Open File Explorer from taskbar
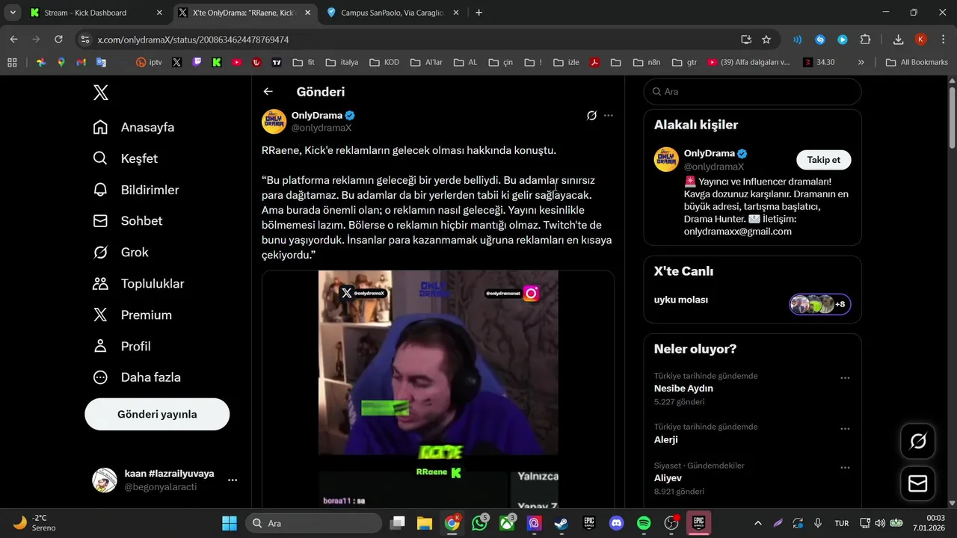The width and height of the screenshot is (957, 538). point(425,522)
